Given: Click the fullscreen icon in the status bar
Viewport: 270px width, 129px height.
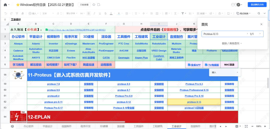Looking at the screenshot, I should (246, 126).
